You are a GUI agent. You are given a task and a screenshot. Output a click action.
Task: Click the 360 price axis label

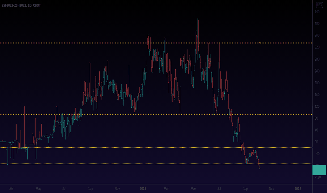point(317,35)
